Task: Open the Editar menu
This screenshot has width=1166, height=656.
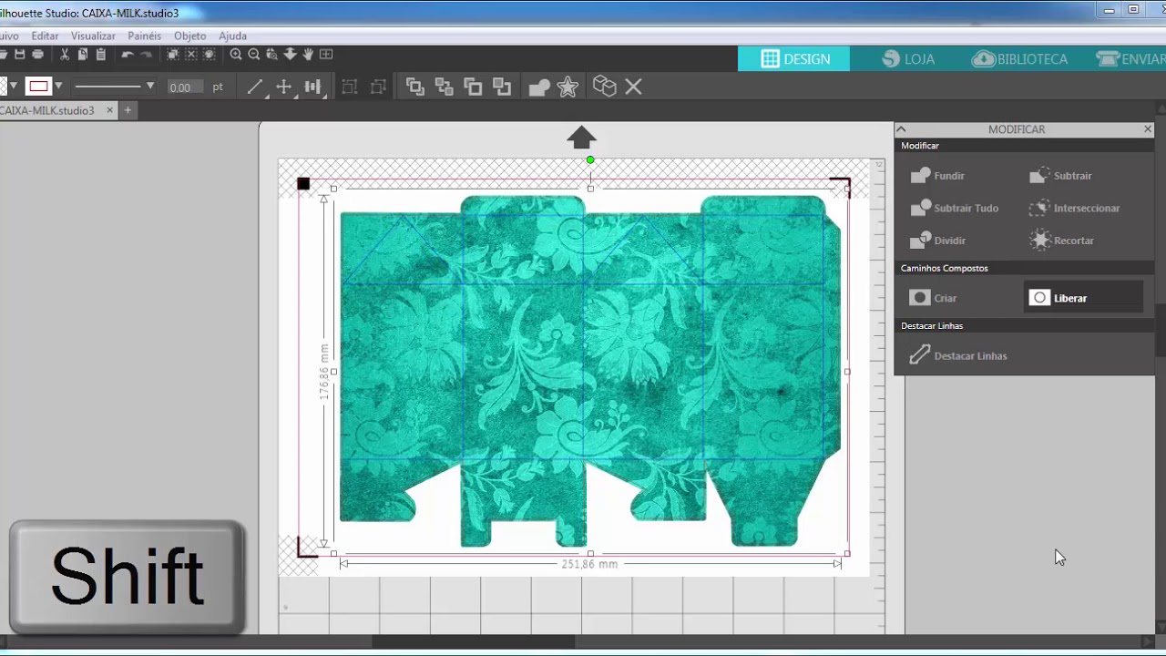Action: 45,36
